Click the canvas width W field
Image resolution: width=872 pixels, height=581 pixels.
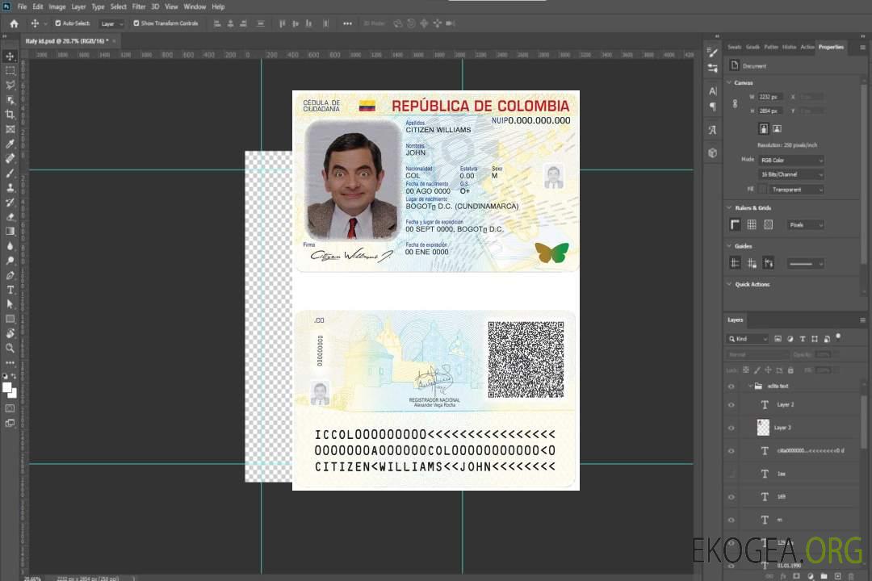pyautogui.click(x=771, y=97)
